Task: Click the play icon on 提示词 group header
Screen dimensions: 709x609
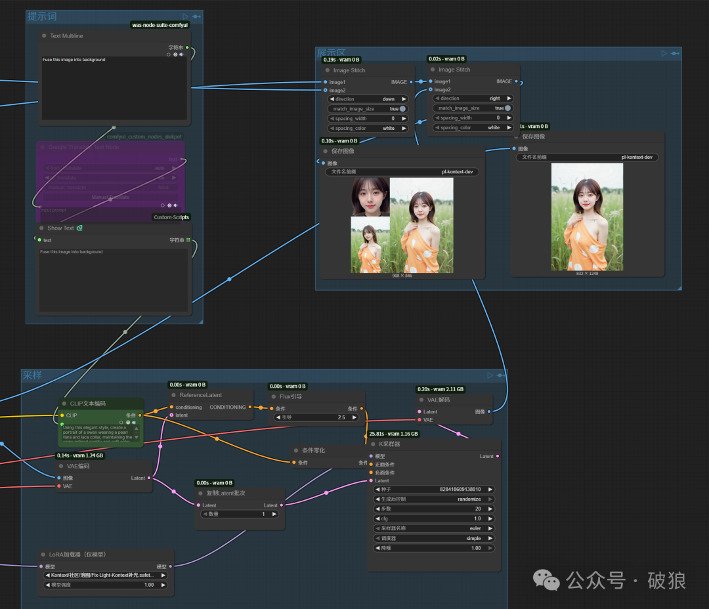Action: pos(186,16)
